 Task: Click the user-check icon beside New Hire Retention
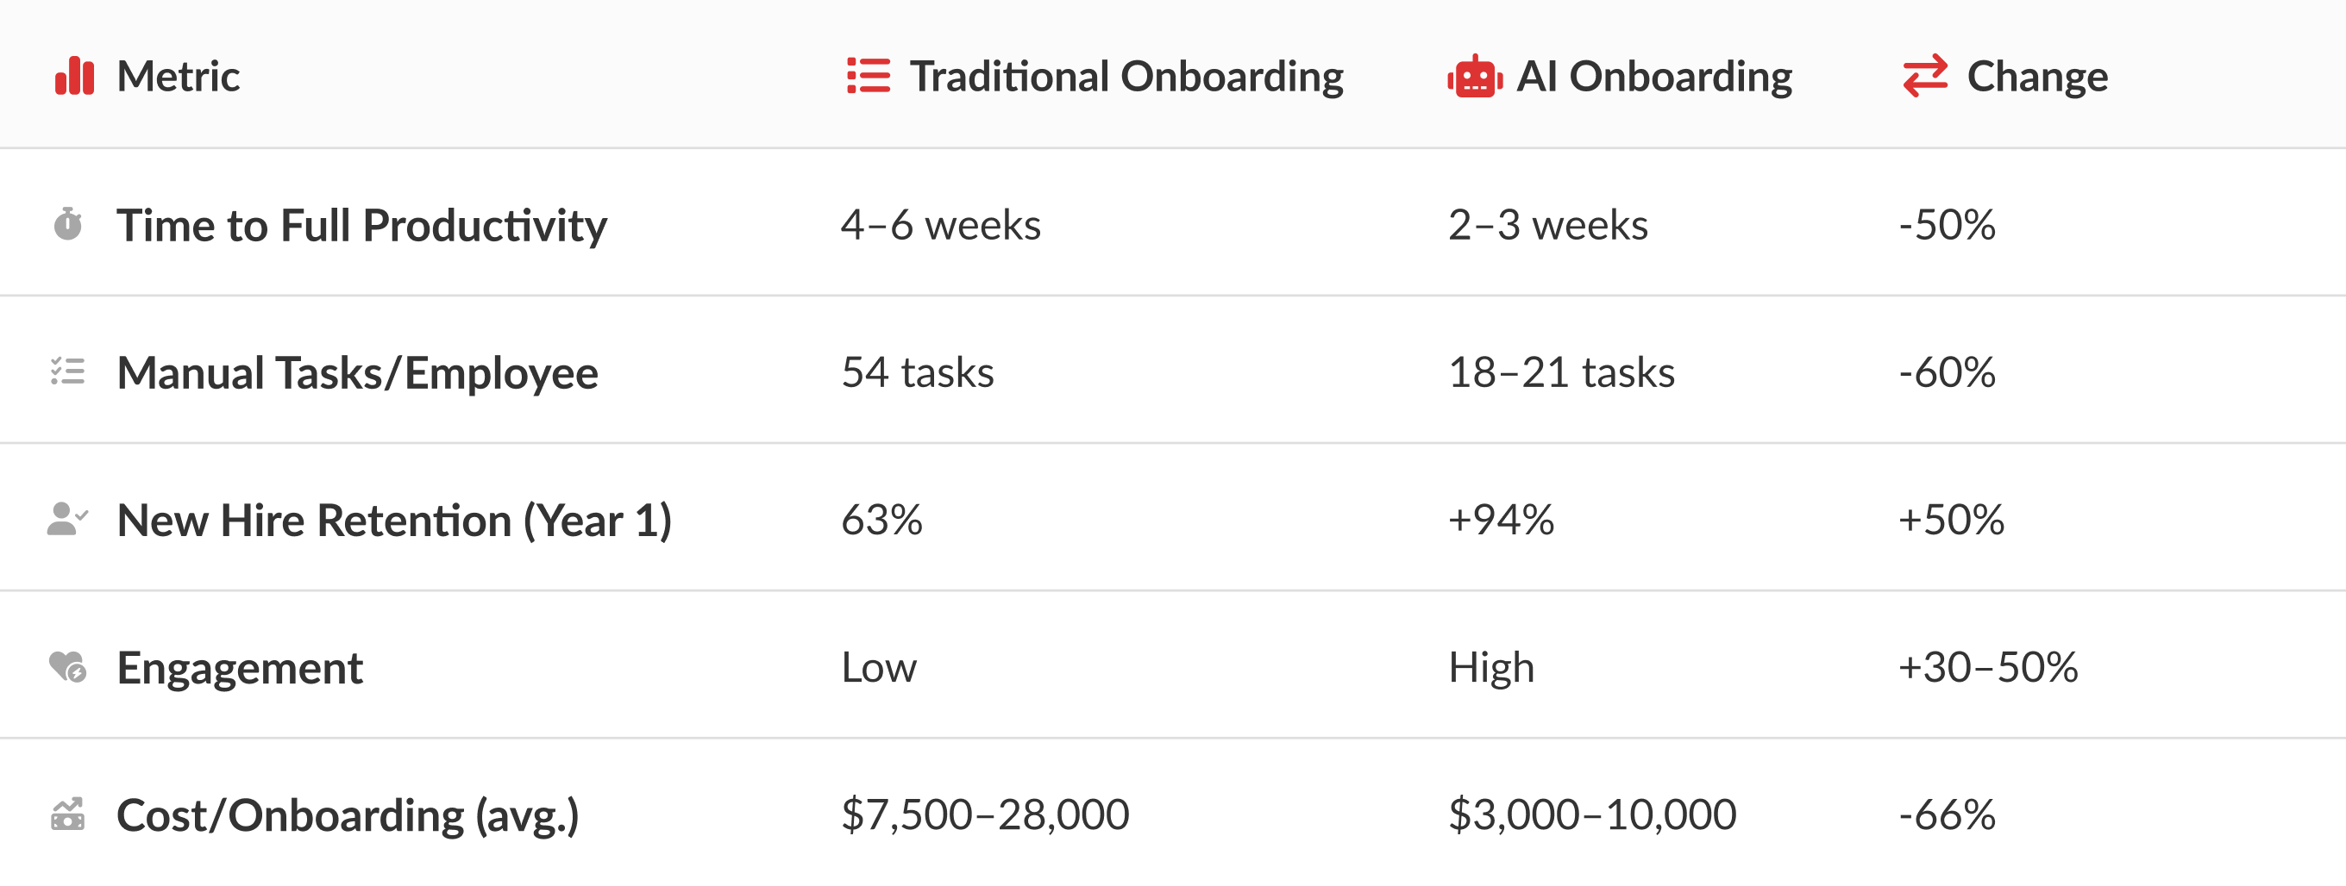click(67, 519)
